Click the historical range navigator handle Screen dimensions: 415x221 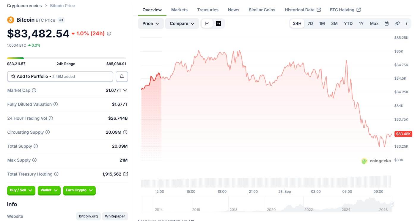392,204
